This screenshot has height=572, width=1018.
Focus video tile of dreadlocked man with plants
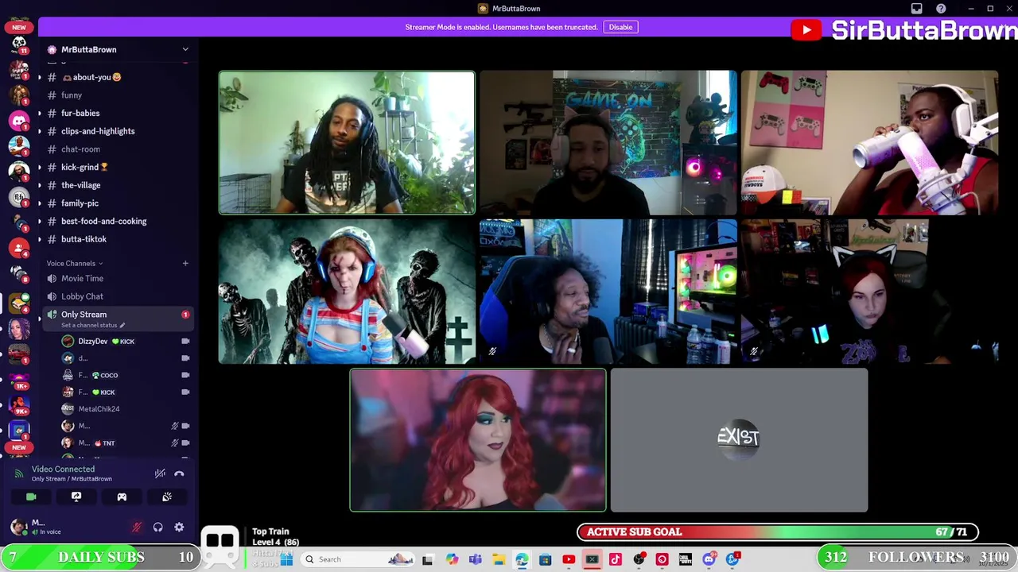[347, 143]
